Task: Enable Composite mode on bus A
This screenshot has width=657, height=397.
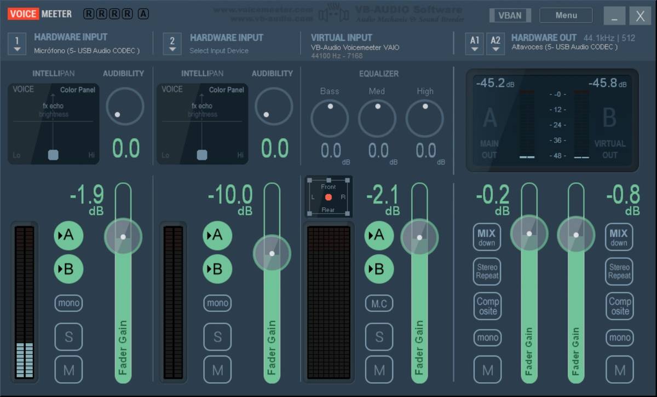Action: pos(487,306)
